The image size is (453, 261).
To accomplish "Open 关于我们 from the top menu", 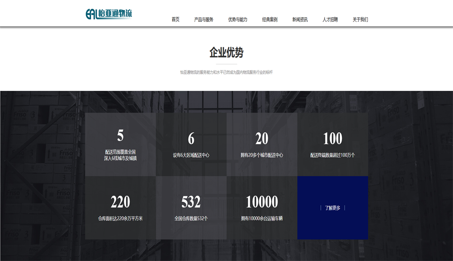I will (x=360, y=20).
